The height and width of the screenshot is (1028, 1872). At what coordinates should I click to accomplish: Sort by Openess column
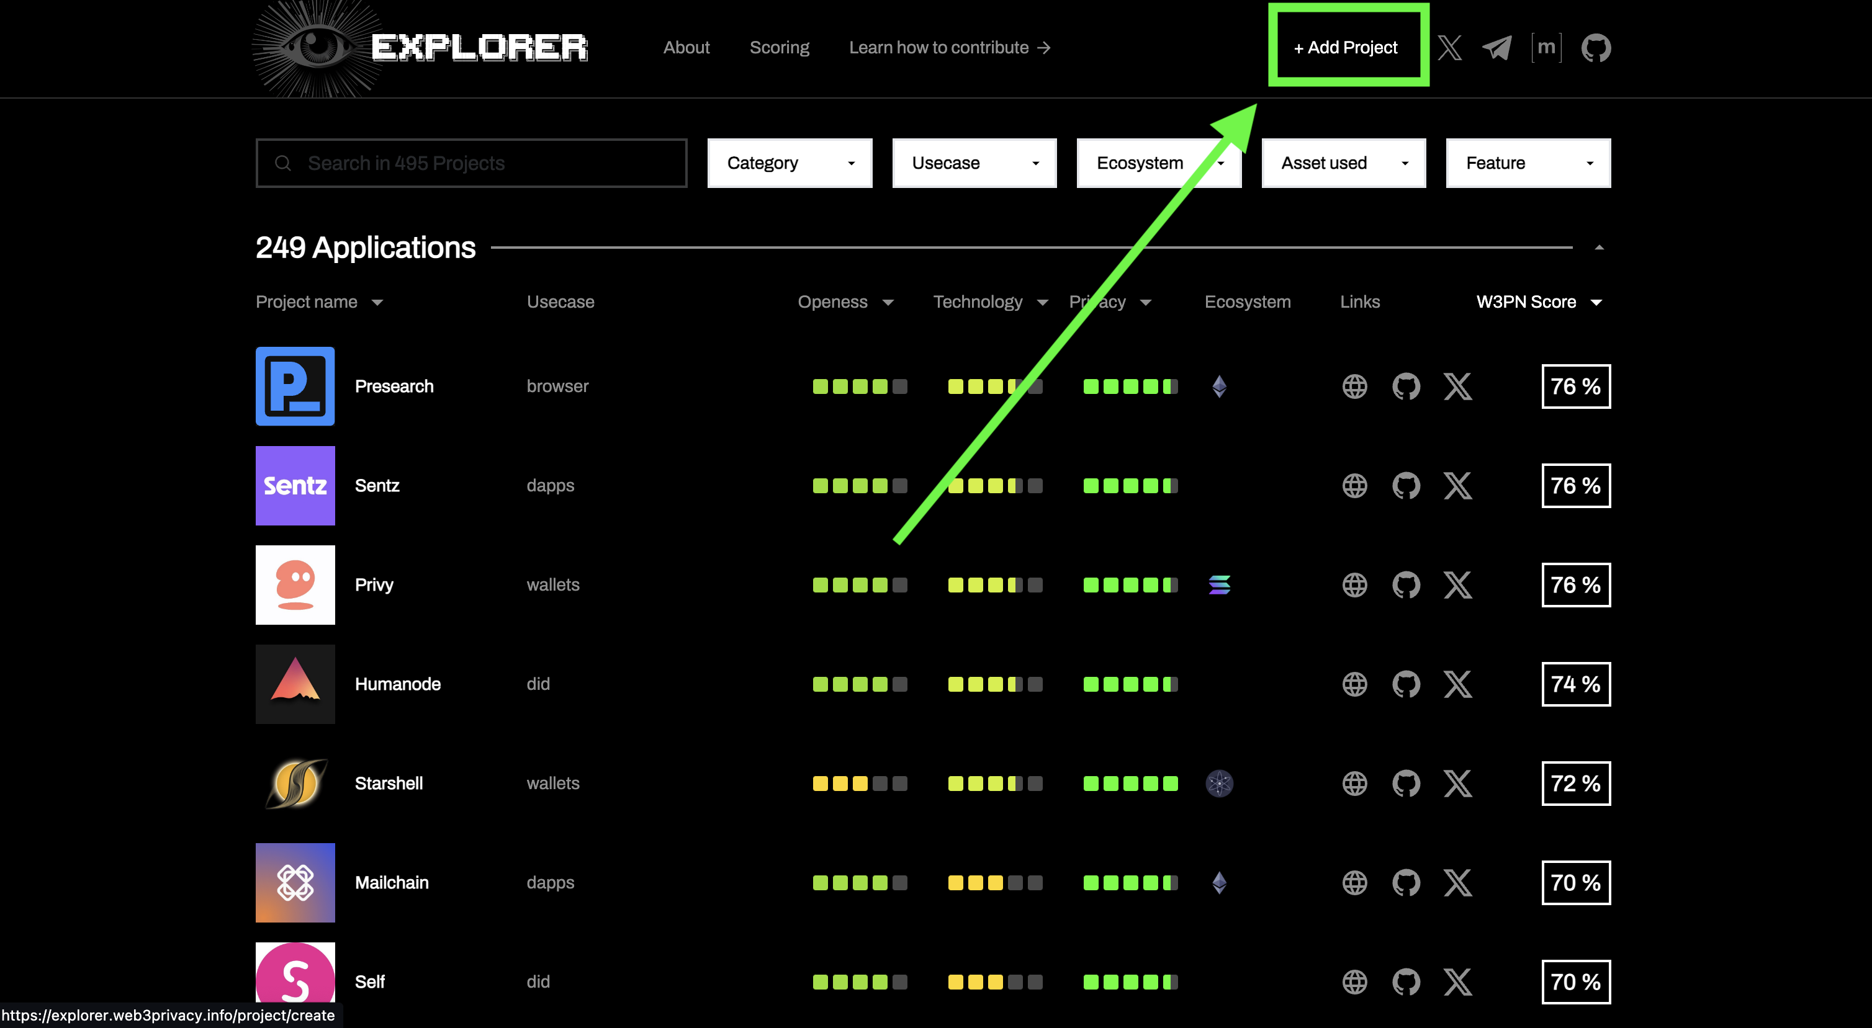pos(846,302)
